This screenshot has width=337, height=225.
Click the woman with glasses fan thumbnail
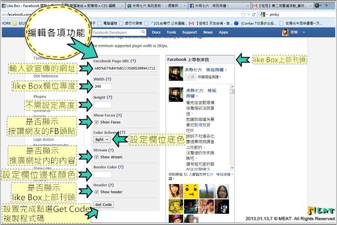coord(222,191)
